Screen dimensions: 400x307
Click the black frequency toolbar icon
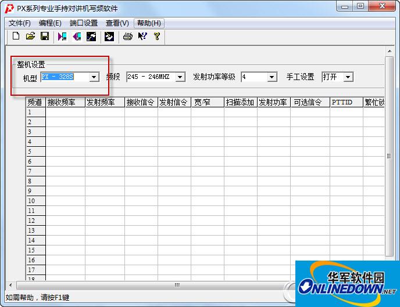[91, 37]
